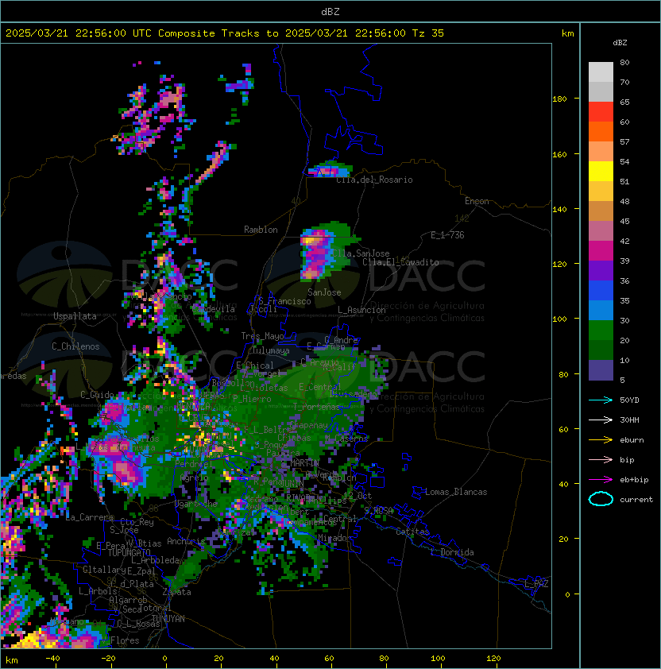Click the TUNUYAN place label
The height and width of the screenshot is (669, 661).
coord(168,619)
